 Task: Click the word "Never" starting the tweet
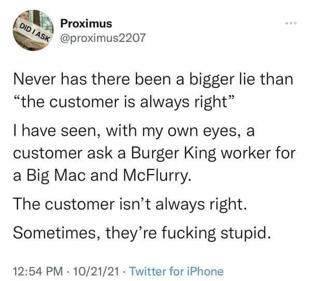(33, 81)
